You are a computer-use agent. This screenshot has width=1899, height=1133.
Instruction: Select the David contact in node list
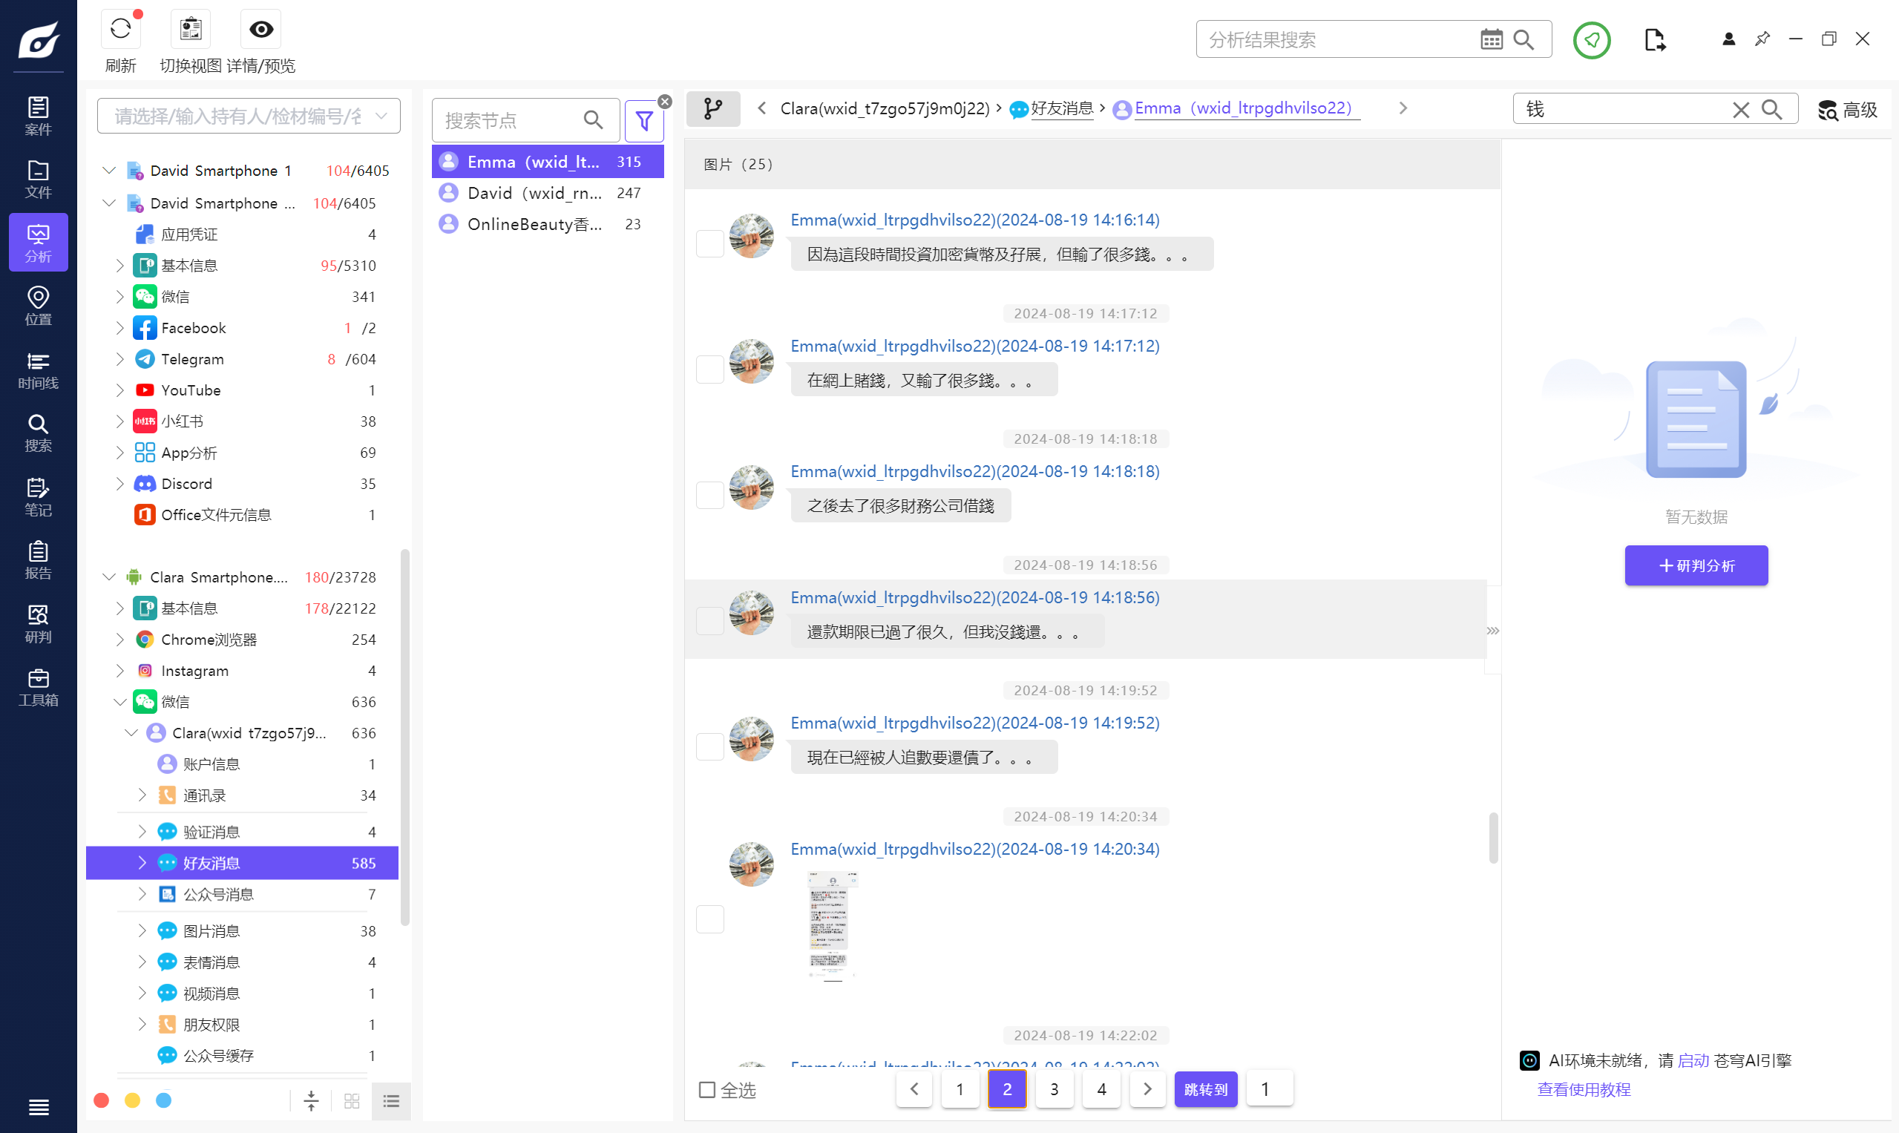coord(534,193)
